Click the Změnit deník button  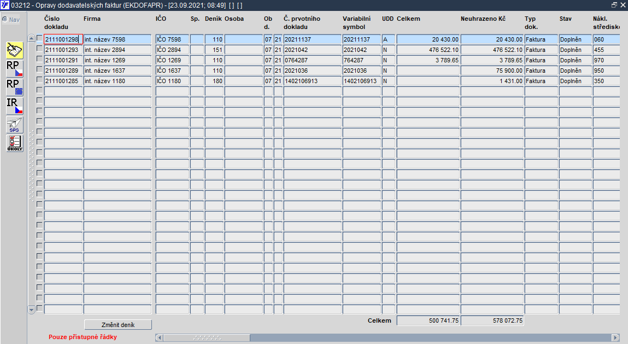pyautogui.click(x=118, y=325)
